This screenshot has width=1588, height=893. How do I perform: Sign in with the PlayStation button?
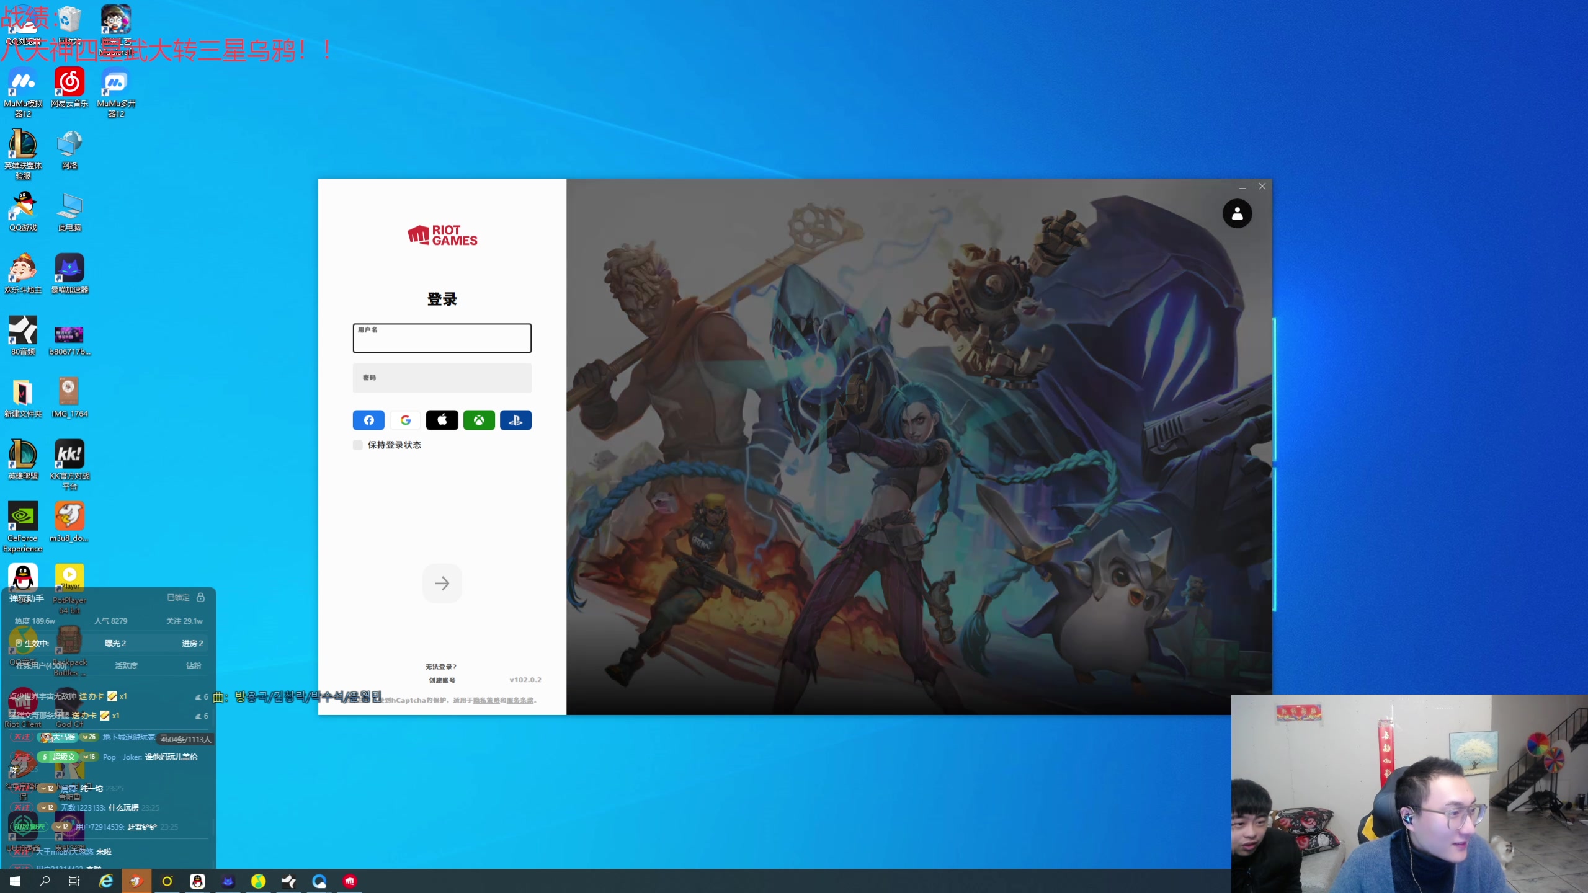515,420
